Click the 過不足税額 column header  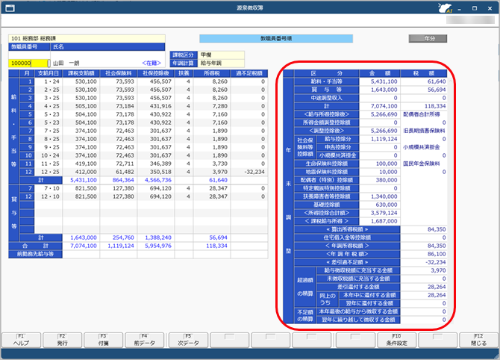[x=249, y=73]
